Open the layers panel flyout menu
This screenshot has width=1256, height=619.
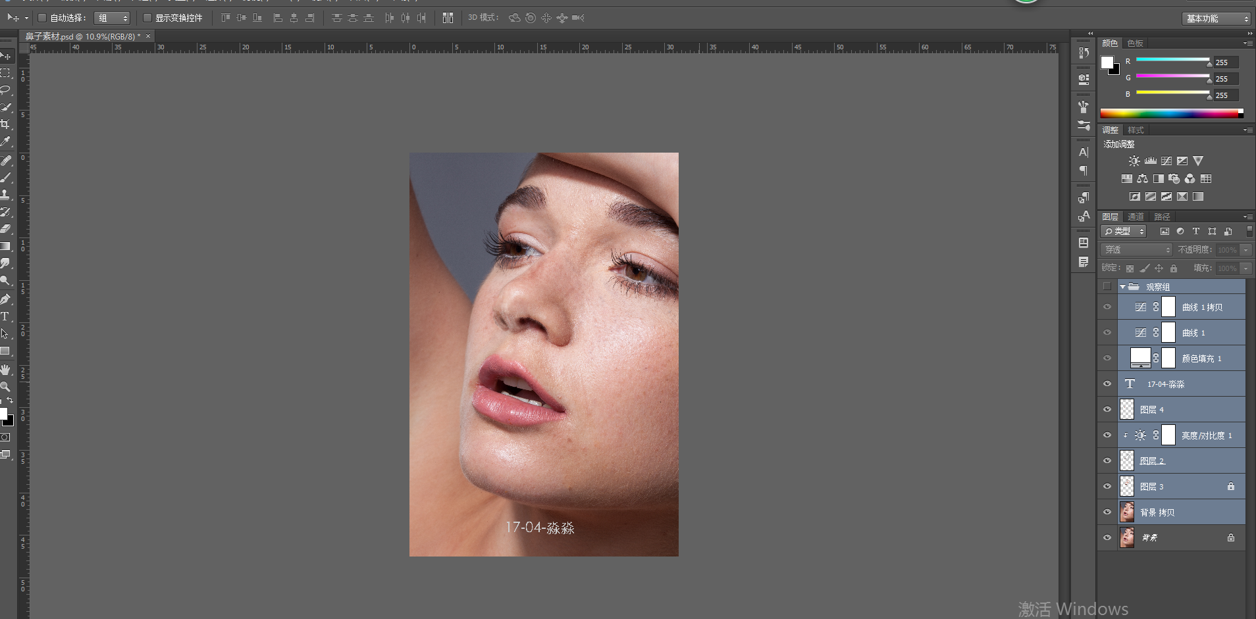click(1247, 216)
